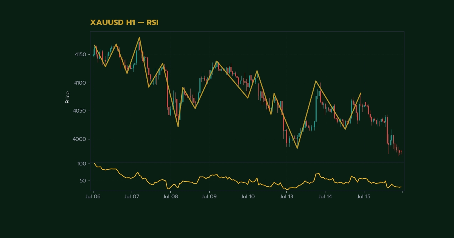454x238 pixels.
Task: Click the RSI 100 level label
Action: [x=82, y=164]
